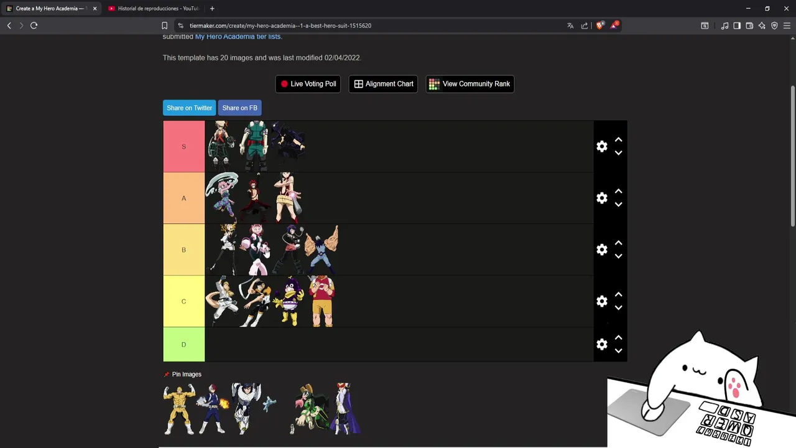Viewport: 796px width, 448px height.
Task: Open the translate page icon
Action: tap(570, 26)
